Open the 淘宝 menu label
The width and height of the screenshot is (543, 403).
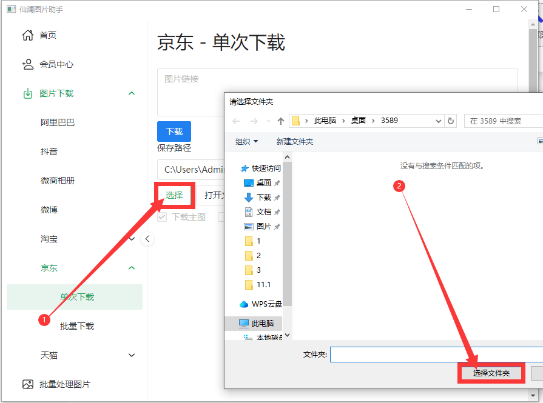point(49,239)
